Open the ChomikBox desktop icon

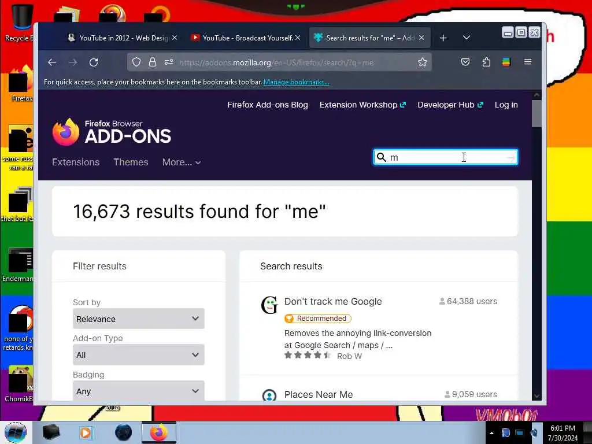click(x=19, y=384)
